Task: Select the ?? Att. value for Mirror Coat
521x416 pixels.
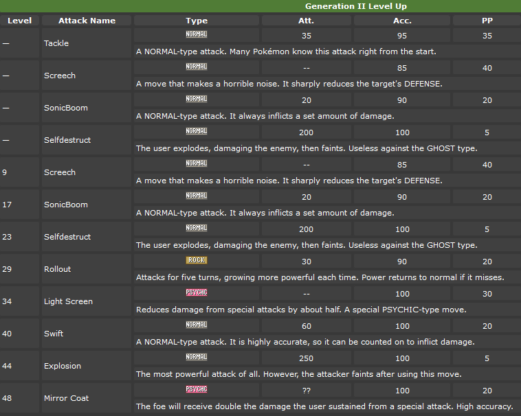Action: 307,391
